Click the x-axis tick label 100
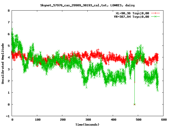This screenshot has height=127, width=169. click(x=37, y=120)
